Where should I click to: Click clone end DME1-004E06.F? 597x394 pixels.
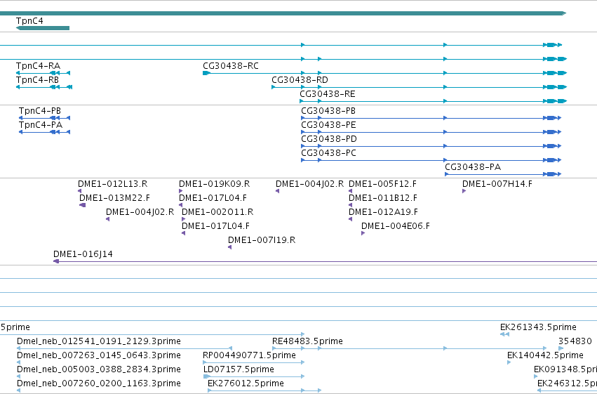point(396,226)
